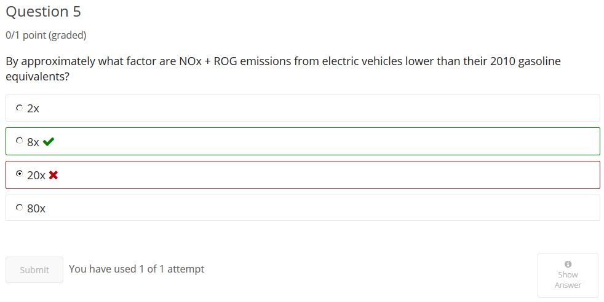Viewport: 604px width, 302px height.
Task: Click the NOx + ROG question prompt text
Action: 283,68
